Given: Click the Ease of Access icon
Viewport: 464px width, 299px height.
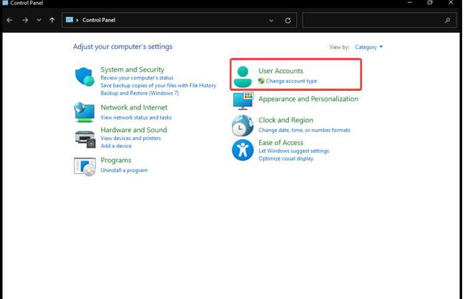Looking at the screenshot, I should pos(243,150).
